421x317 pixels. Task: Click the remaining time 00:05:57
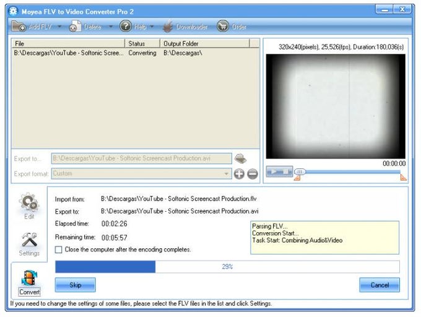click(115, 238)
